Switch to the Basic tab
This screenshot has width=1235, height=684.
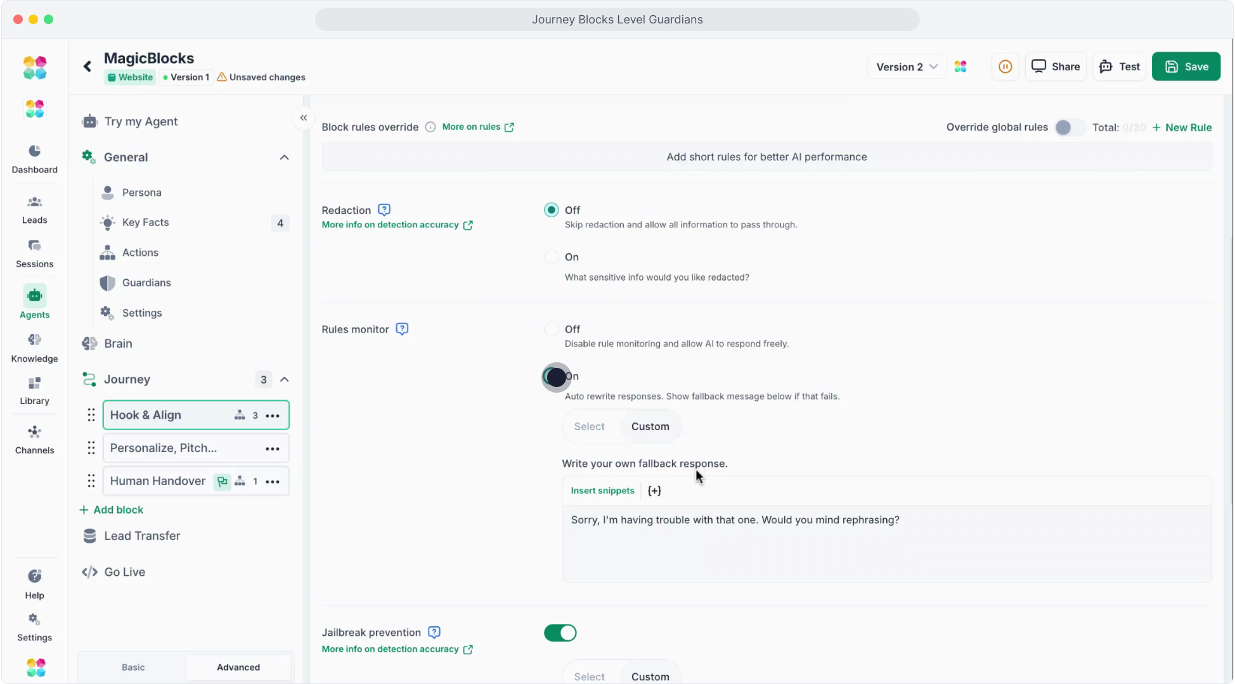[133, 667]
